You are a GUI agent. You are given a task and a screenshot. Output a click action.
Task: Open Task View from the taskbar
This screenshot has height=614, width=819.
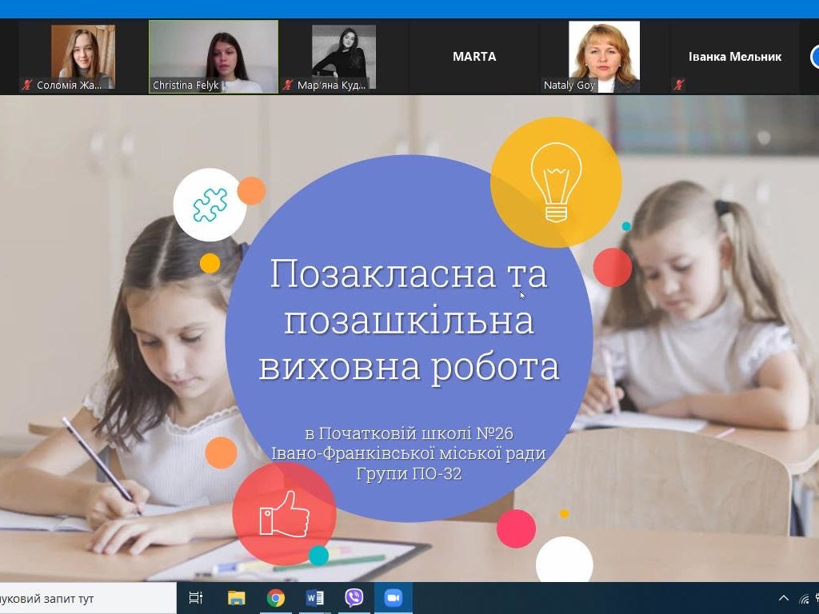click(195, 598)
